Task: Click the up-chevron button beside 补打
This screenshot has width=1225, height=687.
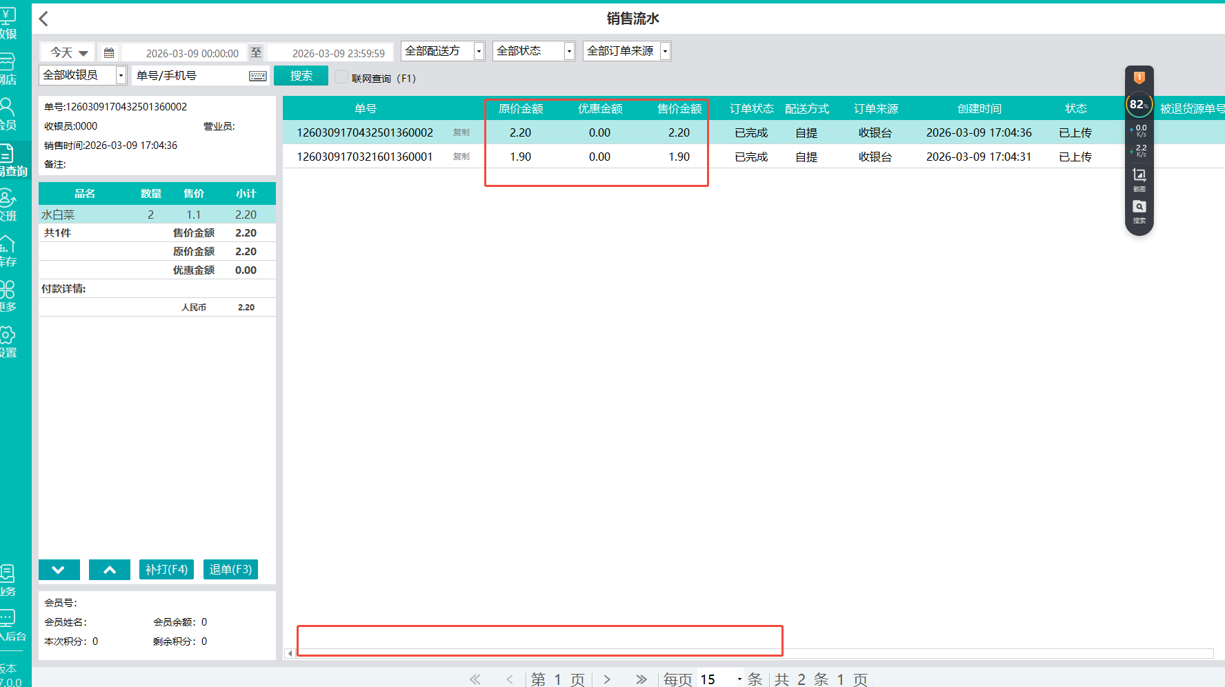Action: pyautogui.click(x=110, y=570)
